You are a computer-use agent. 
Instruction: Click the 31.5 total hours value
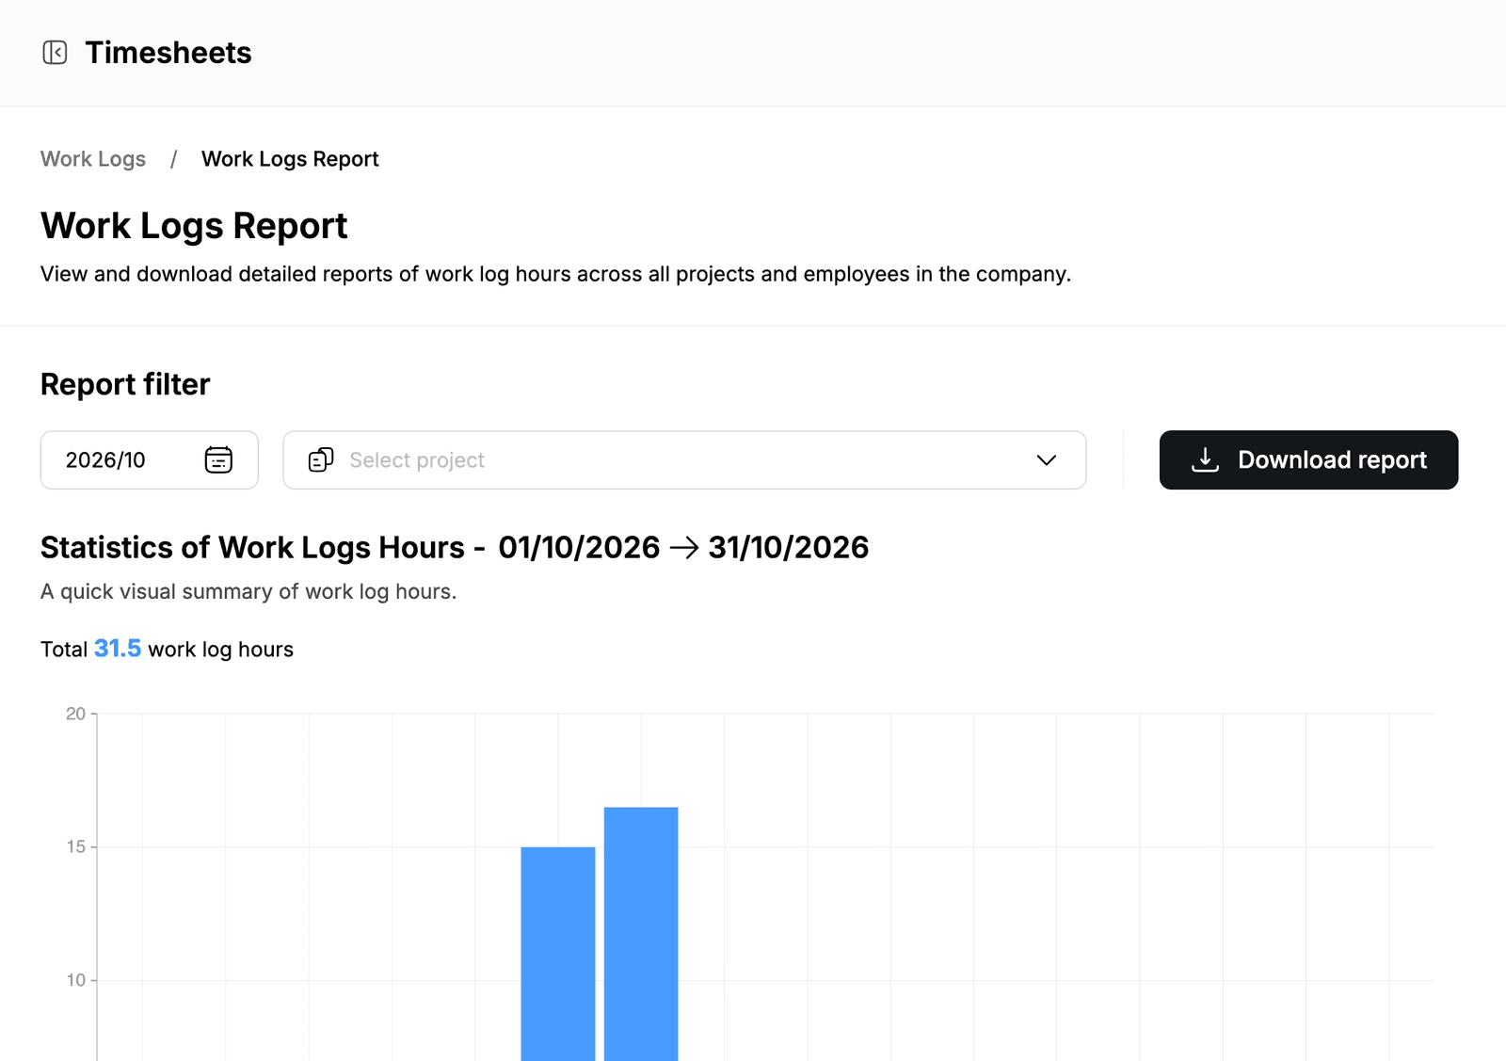pos(118,649)
